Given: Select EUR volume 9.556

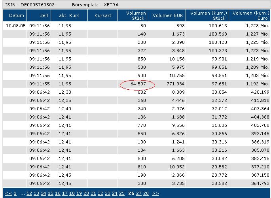Looking at the screenshot, I should coord(178,125).
